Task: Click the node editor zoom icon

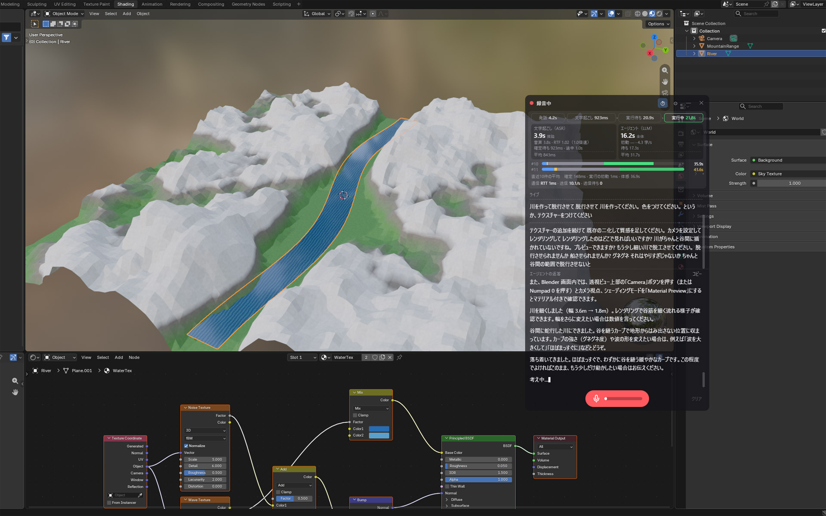Action: click(15, 381)
